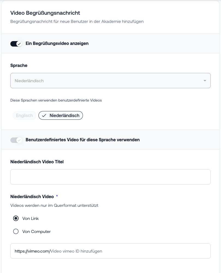
Task: Disable the 'Benutzerdefiniertes Video' switch
Action: point(16,140)
